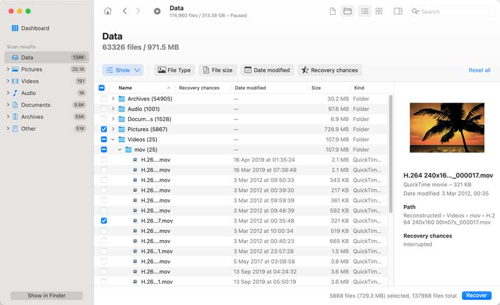The width and height of the screenshot is (500, 305).
Task: Sort by Name column header
Action: (x=126, y=87)
